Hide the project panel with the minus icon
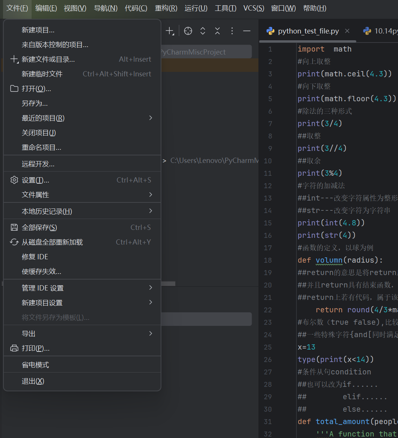The width and height of the screenshot is (398, 438). [x=247, y=31]
